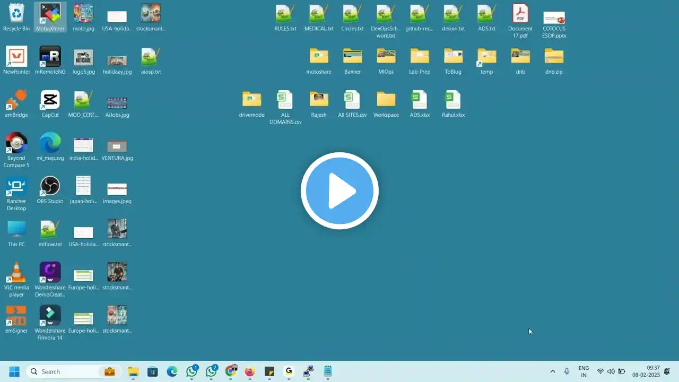Open Firefox from the taskbar
The width and height of the screenshot is (679, 382).
(250, 371)
